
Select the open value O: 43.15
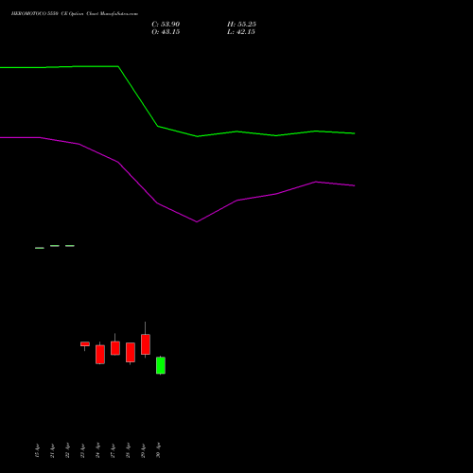click(x=166, y=32)
